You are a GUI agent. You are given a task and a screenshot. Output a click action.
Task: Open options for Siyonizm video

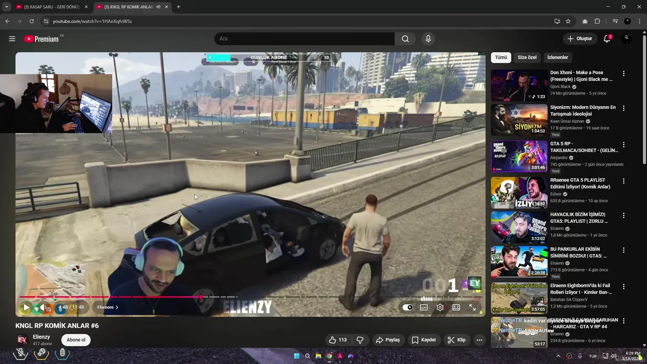(623, 108)
